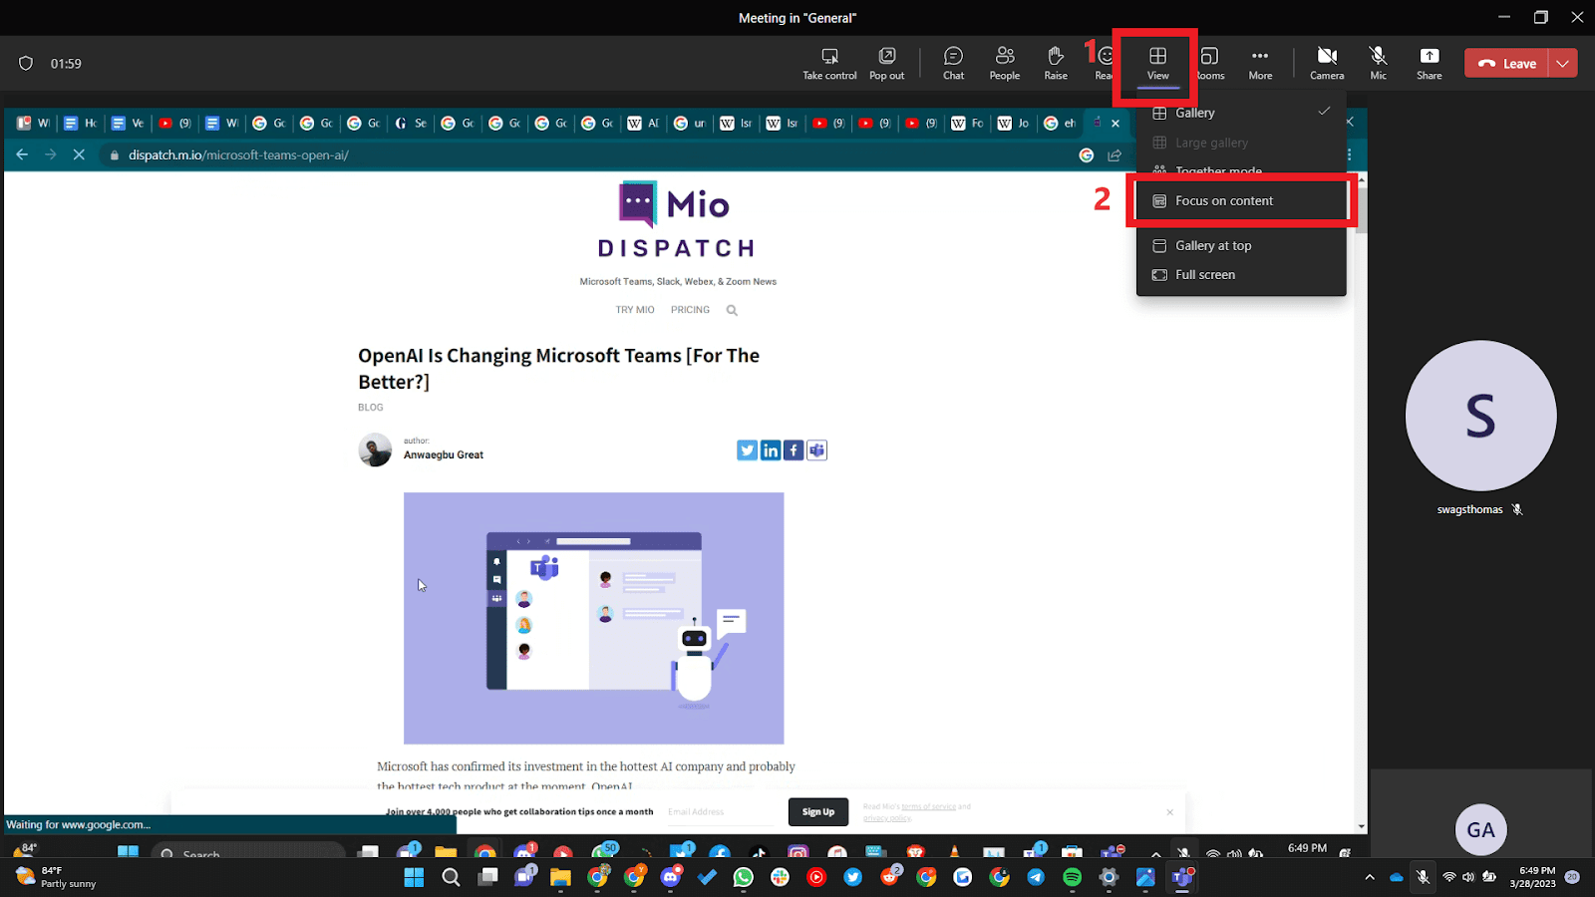The image size is (1595, 897).
Task: Open WhatsApp from the taskbar
Action: click(743, 877)
